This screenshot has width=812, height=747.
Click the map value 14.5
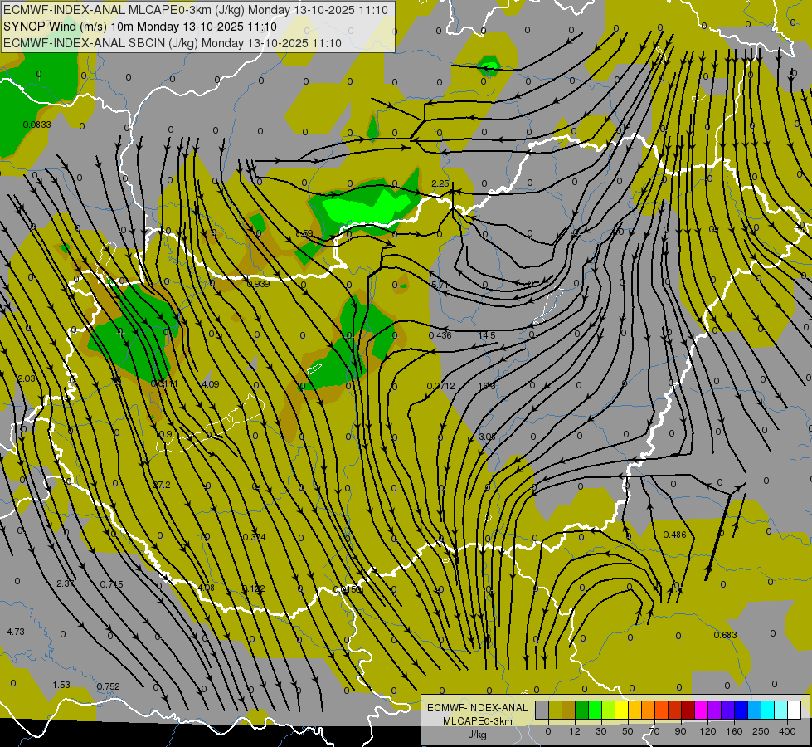pyautogui.click(x=487, y=335)
